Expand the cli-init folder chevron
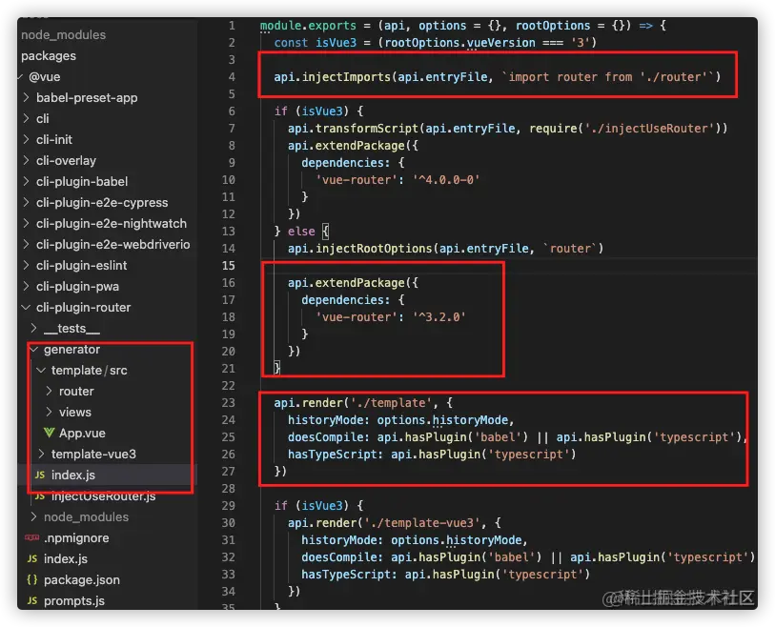 click(x=26, y=140)
